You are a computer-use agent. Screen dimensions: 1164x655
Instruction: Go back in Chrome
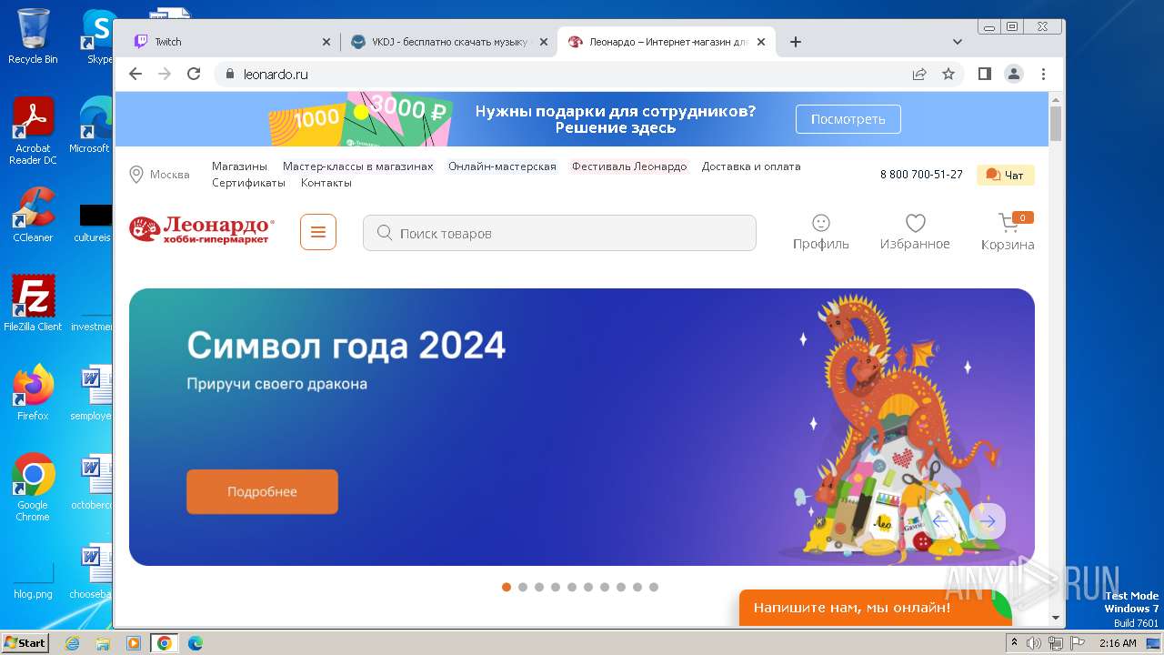click(135, 74)
